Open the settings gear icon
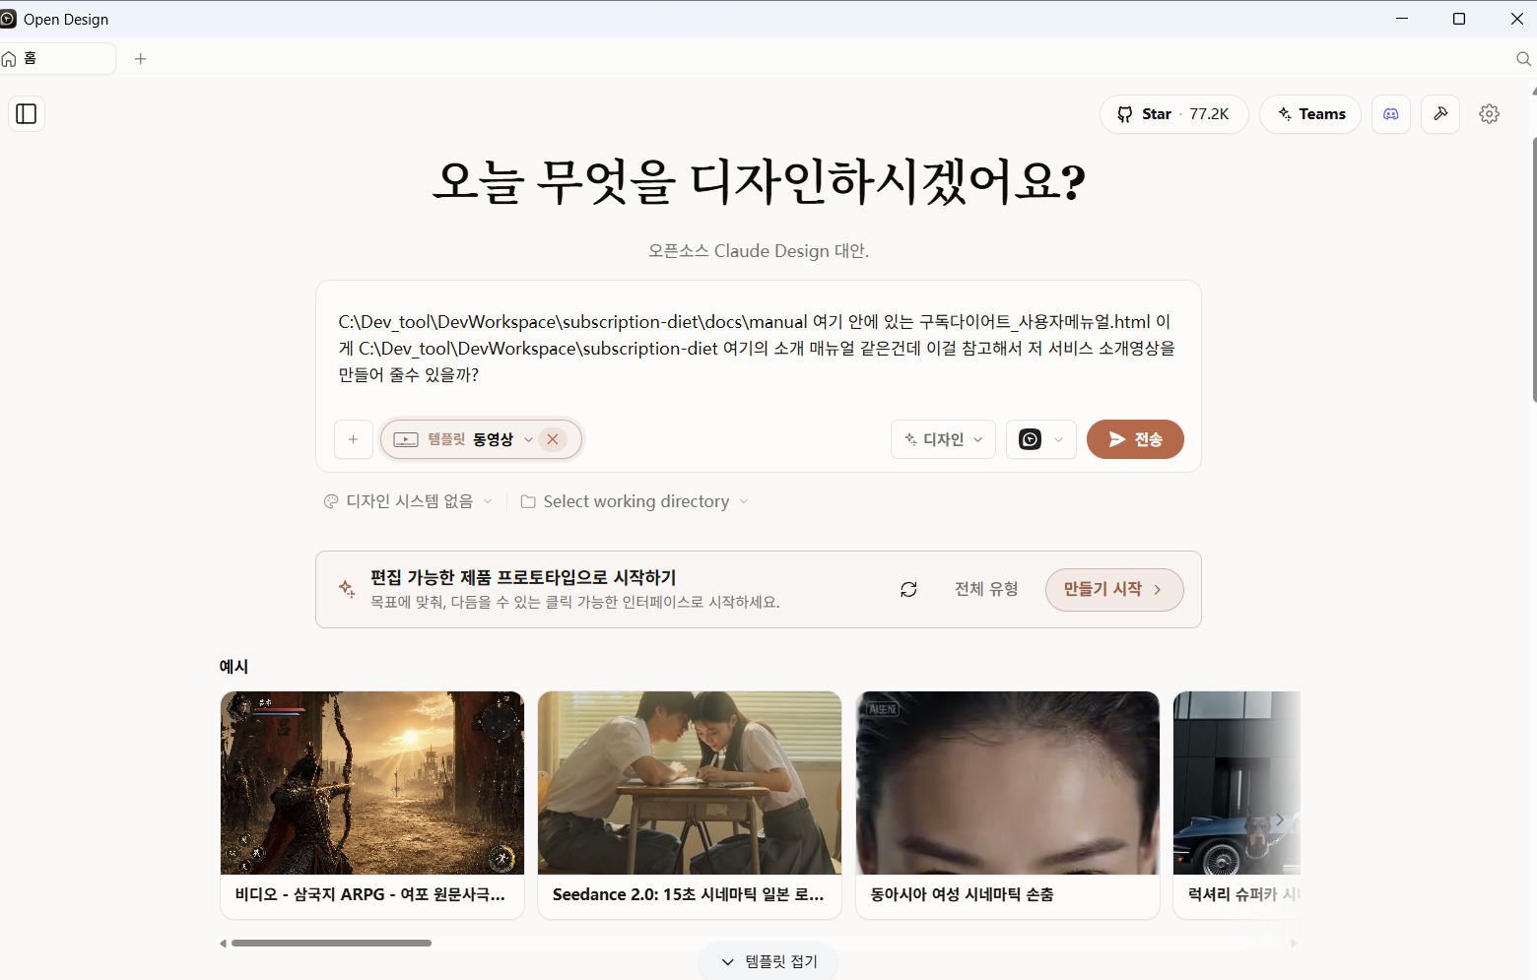Image resolution: width=1537 pixels, height=980 pixels. click(x=1490, y=114)
